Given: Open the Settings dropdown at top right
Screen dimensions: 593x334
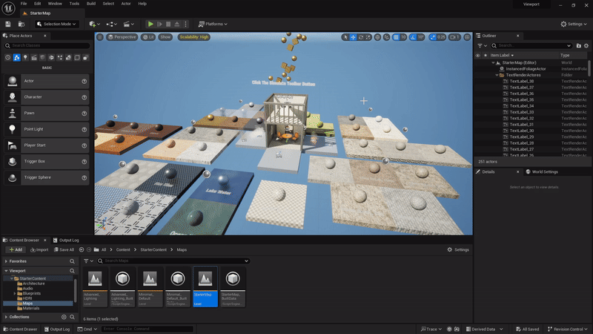Looking at the screenshot, I should [573, 24].
